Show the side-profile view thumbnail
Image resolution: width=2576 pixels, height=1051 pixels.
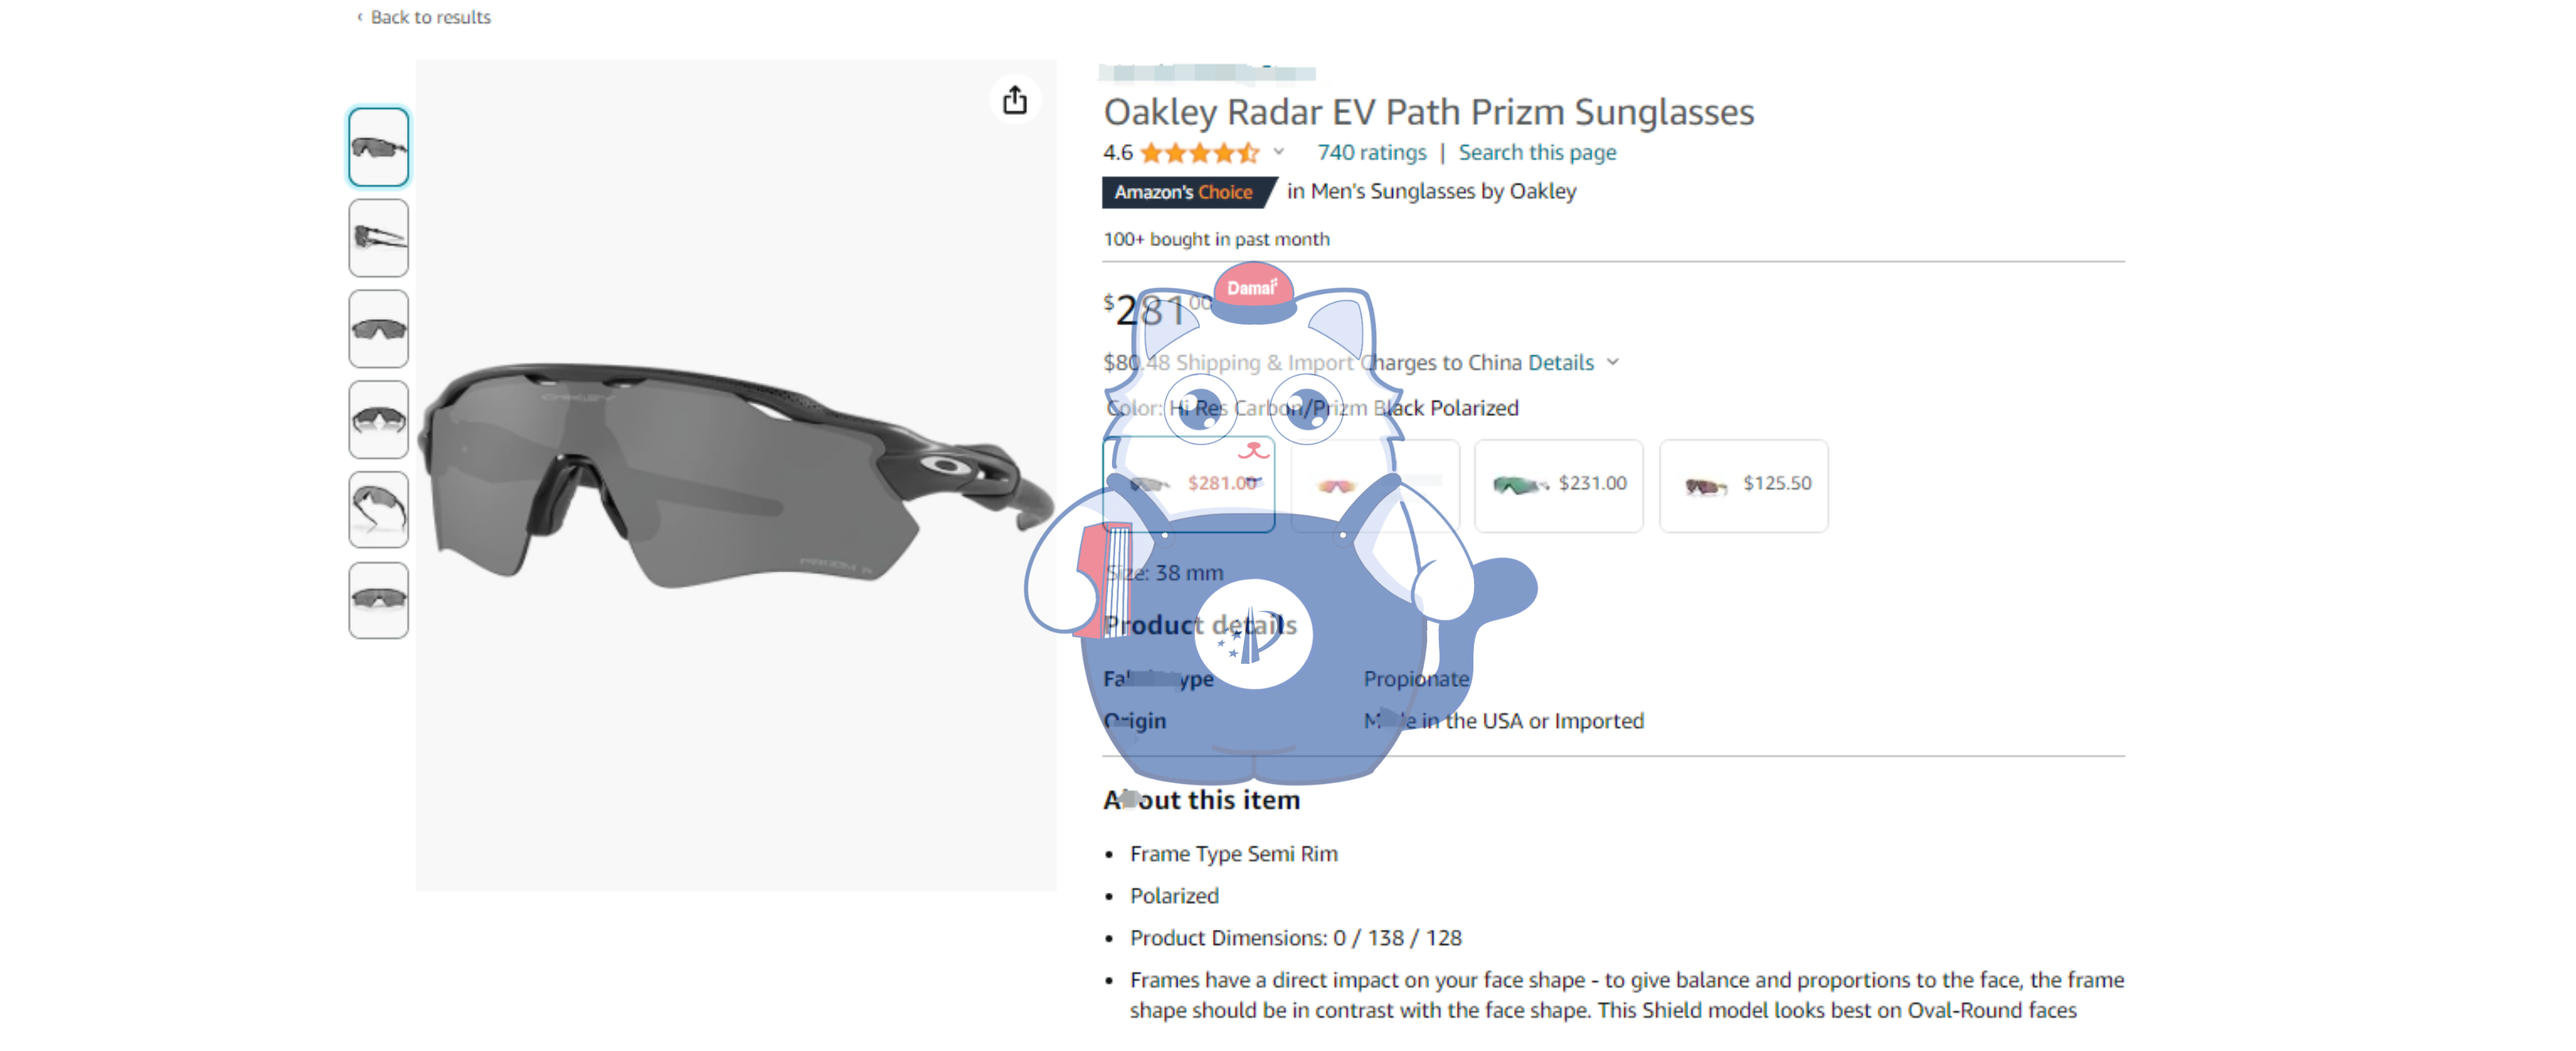coord(378,238)
